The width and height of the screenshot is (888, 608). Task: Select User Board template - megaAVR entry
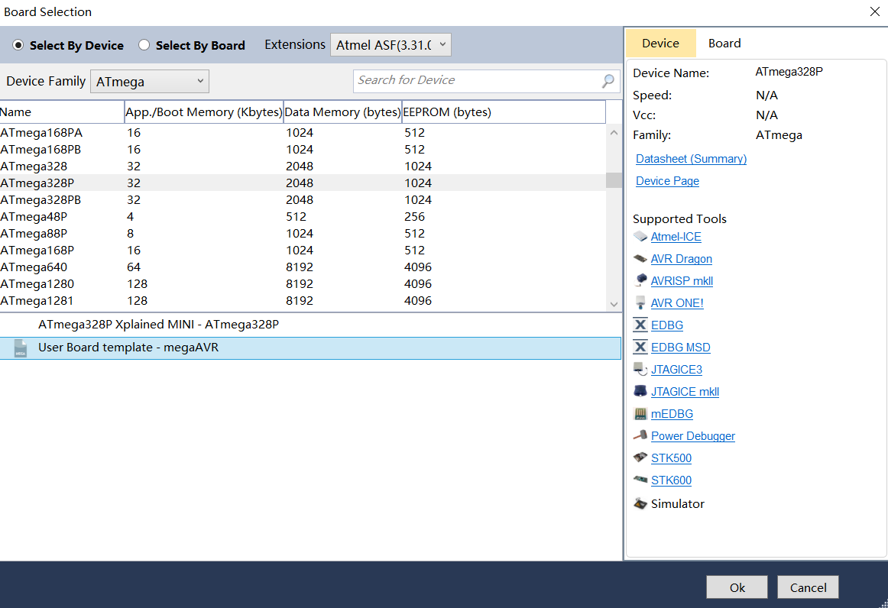[x=310, y=348]
